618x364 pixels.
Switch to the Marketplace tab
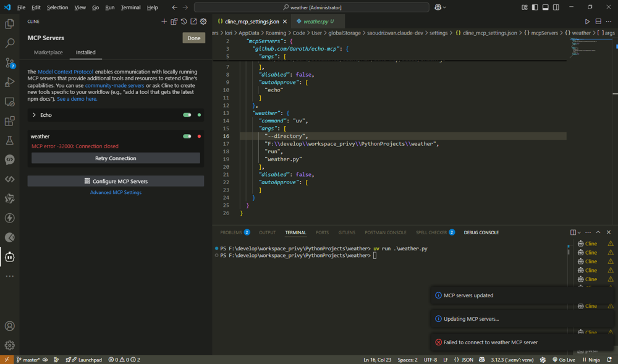(48, 53)
